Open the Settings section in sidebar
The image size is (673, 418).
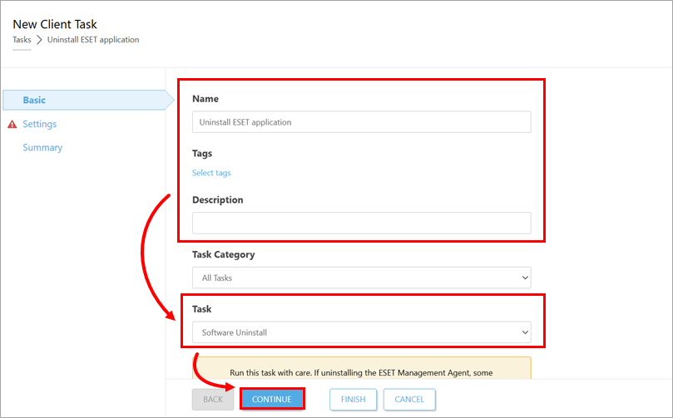pyautogui.click(x=39, y=124)
